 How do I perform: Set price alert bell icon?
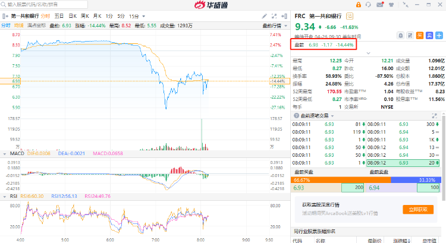pyautogui.click(x=400, y=36)
